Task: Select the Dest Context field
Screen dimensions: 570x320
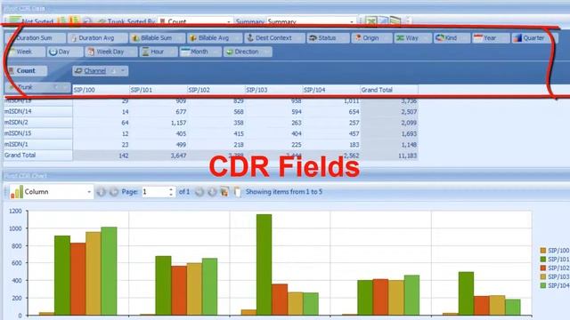Action: (x=274, y=37)
